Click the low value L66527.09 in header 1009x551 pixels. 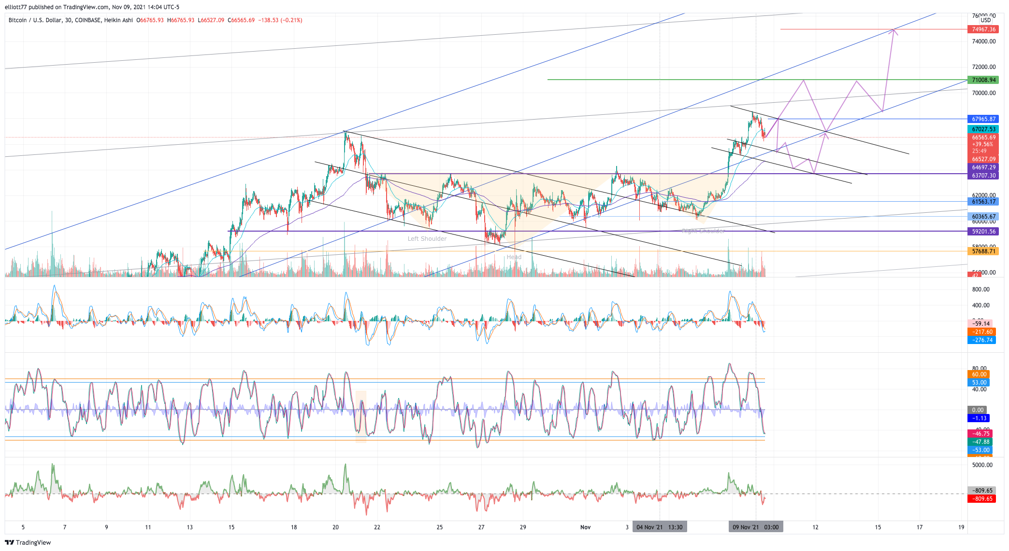(x=211, y=20)
